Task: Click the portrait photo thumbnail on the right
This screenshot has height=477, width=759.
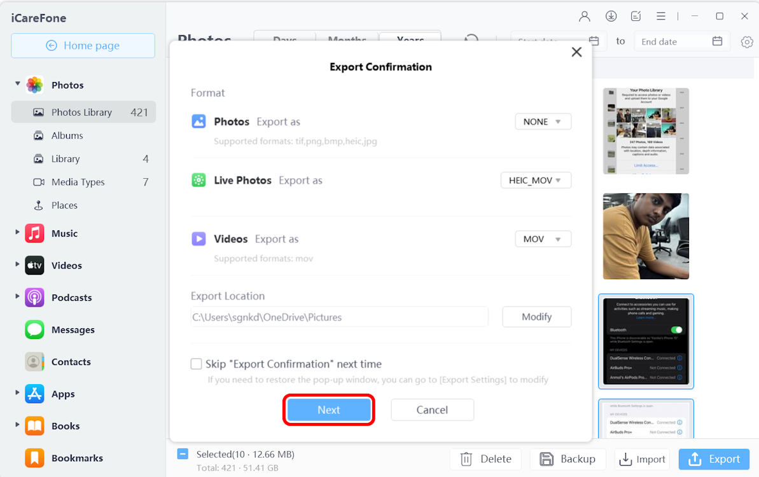Action: [x=646, y=236]
